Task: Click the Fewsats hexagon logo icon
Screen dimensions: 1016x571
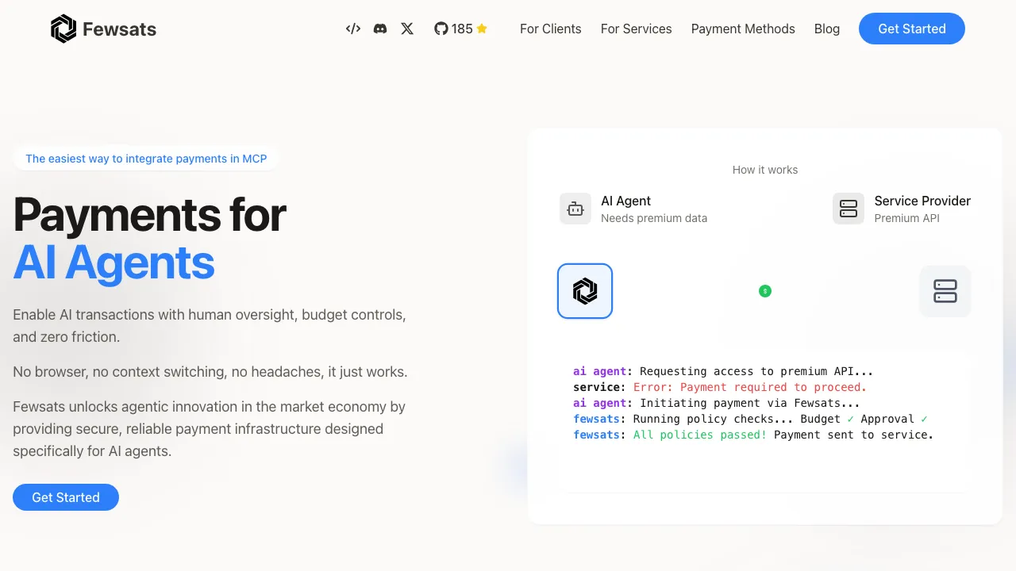Action: point(63,29)
